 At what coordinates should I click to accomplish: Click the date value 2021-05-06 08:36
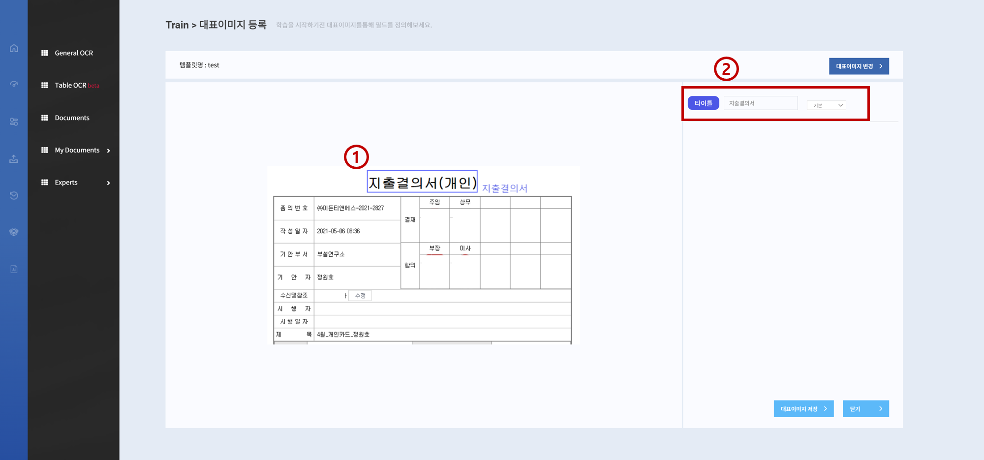coord(338,231)
